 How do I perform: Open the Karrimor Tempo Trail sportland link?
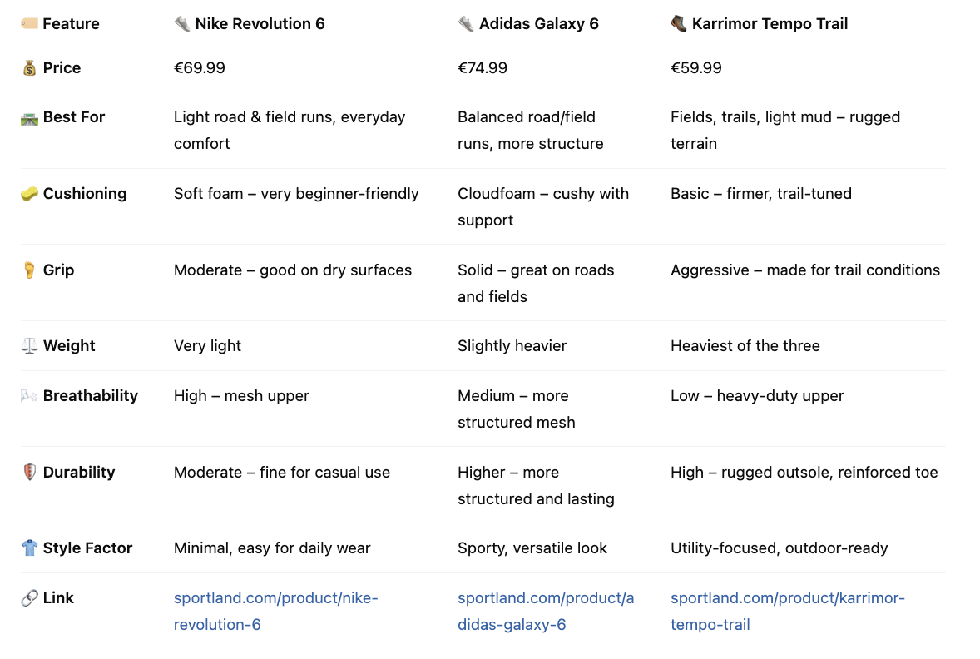tap(788, 611)
